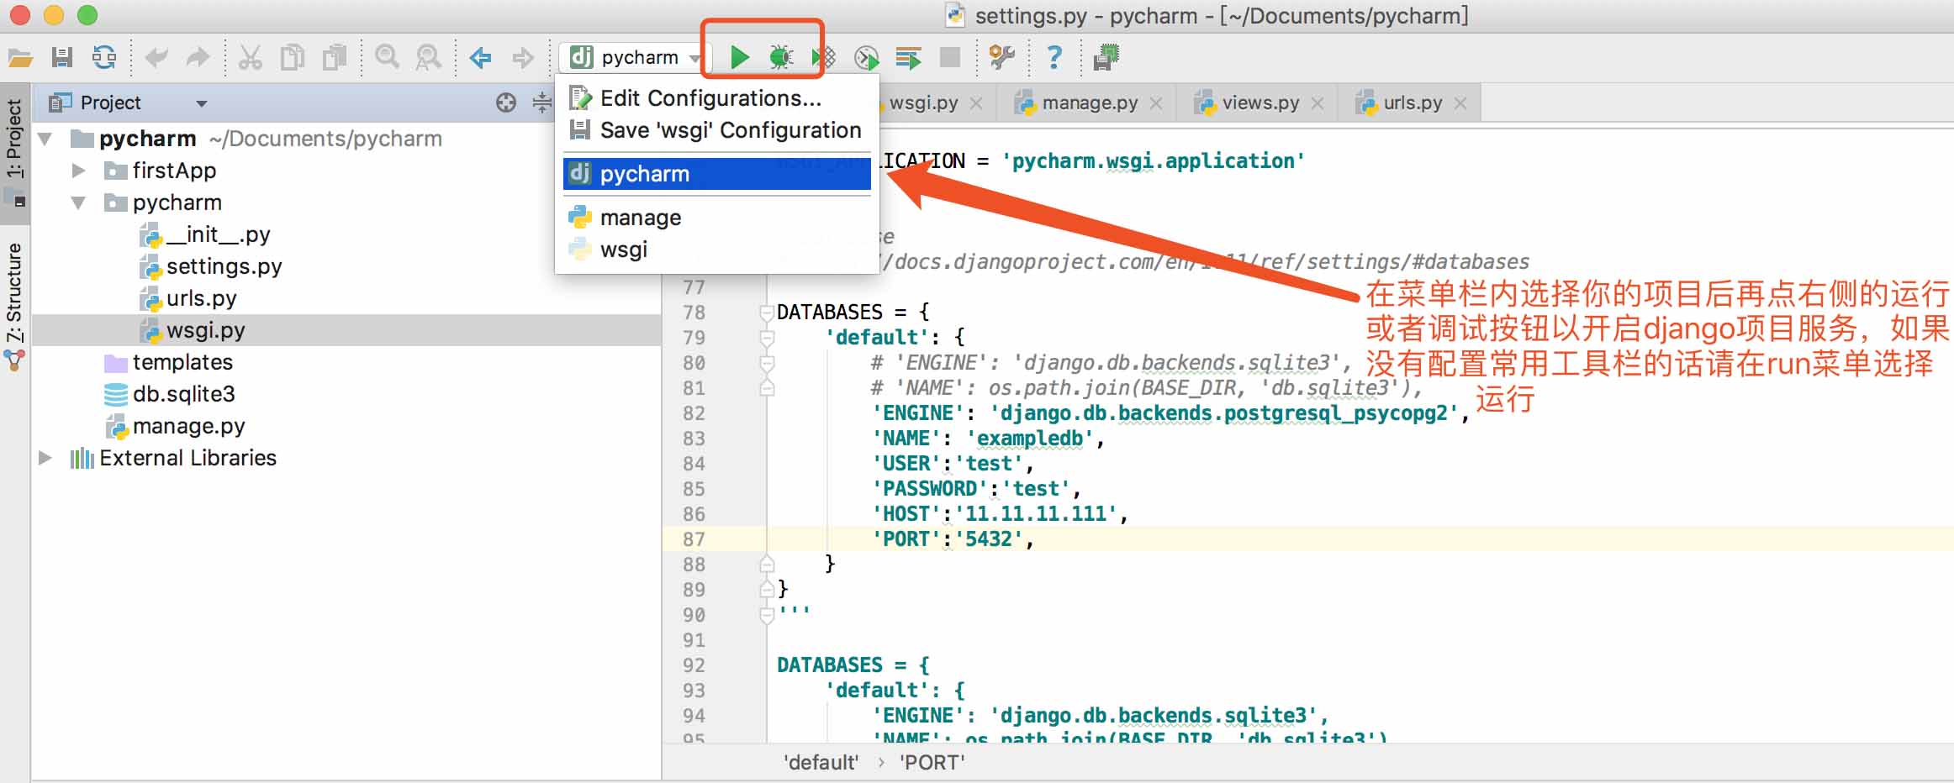Open Help with the question mark icon
This screenshot has width=1954, height=783.
point(1054,57)
